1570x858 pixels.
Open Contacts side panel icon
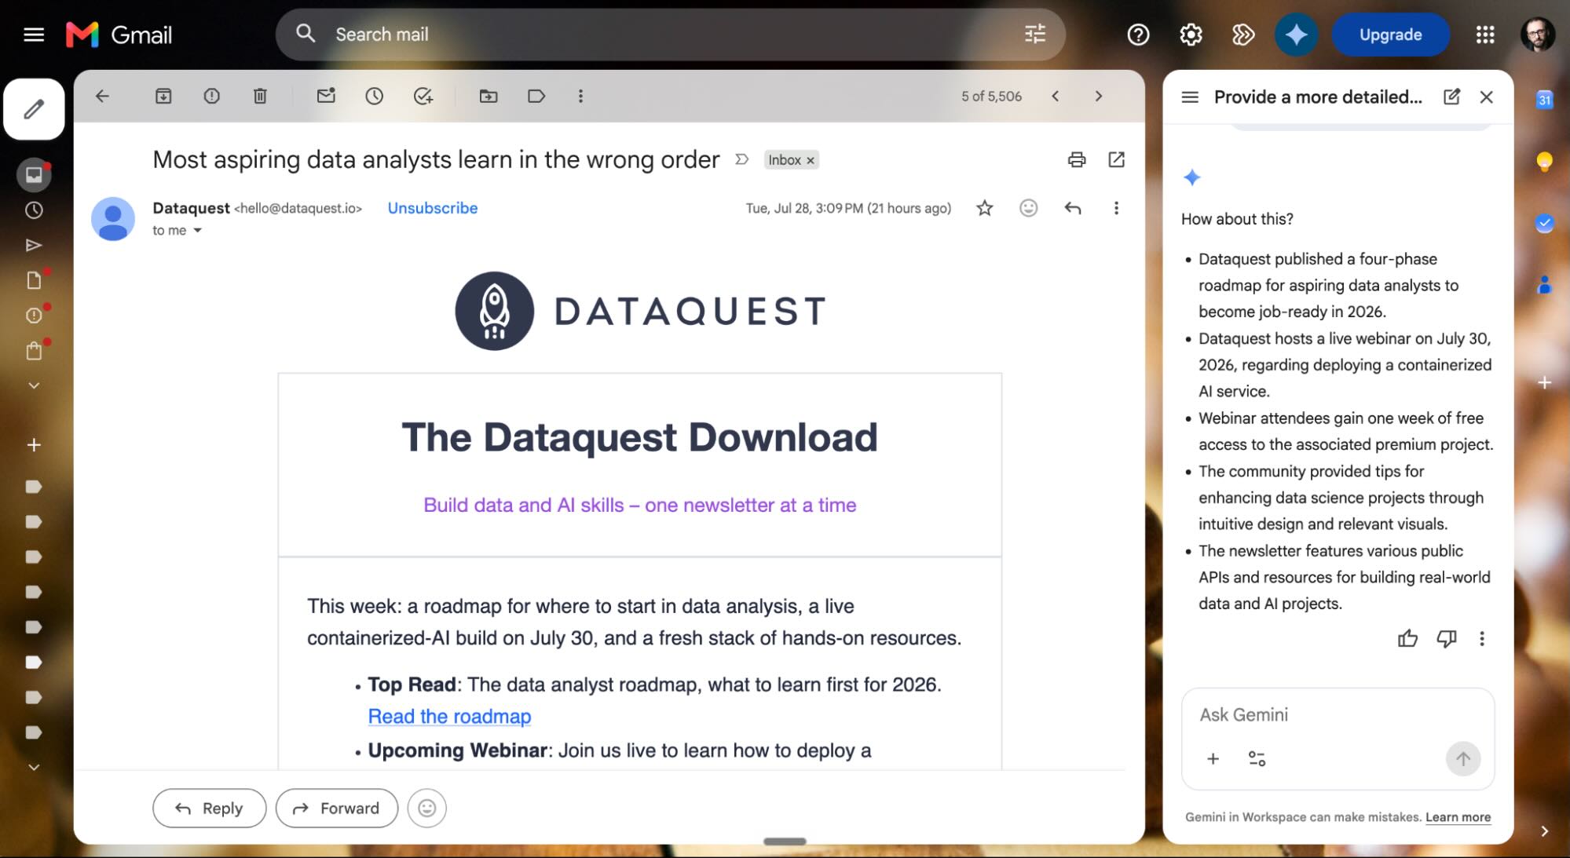[x=1544, y=285]
